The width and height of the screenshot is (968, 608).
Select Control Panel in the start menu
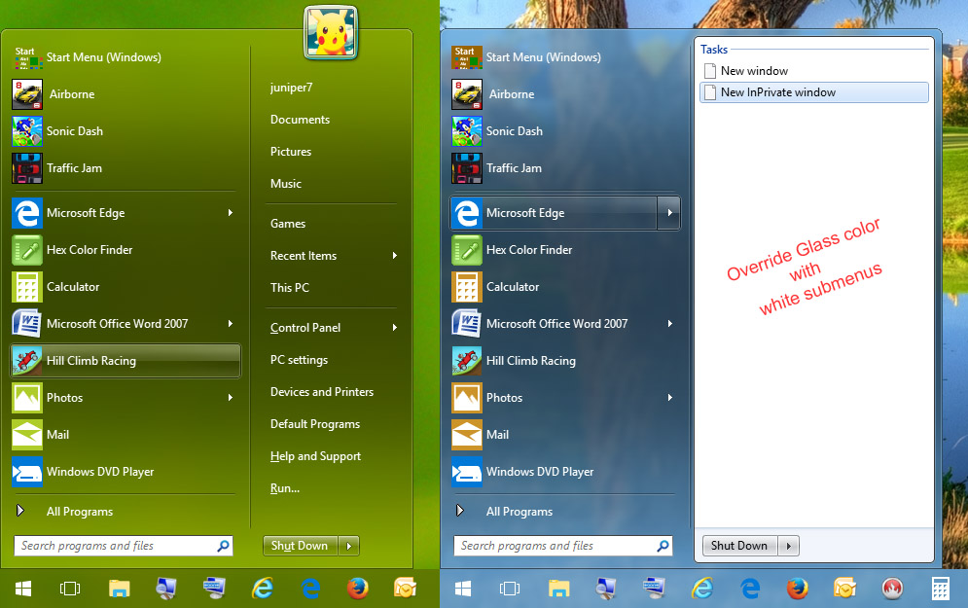click(305, 327)
